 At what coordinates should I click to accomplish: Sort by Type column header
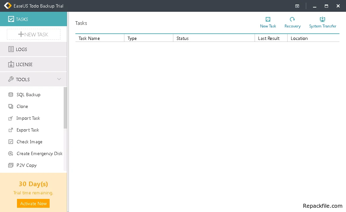pos(149,38)
